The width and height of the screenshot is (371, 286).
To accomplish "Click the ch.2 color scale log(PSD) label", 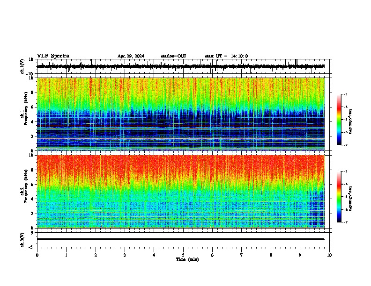I will pos(351,199).
